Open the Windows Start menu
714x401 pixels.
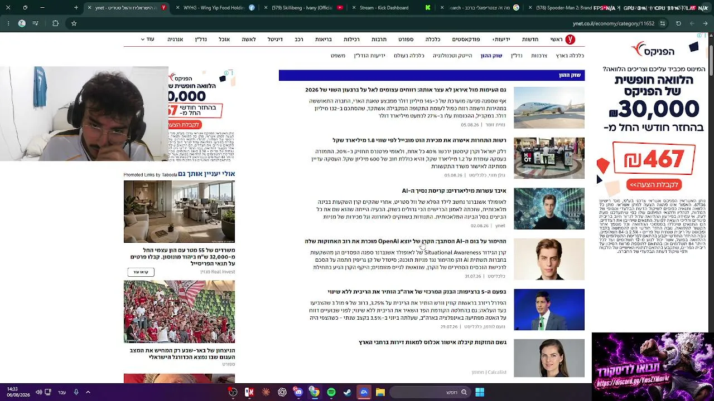tap(479, 392)
